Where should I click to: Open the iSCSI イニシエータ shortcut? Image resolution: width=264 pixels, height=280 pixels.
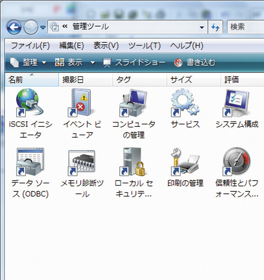(30, 103)
